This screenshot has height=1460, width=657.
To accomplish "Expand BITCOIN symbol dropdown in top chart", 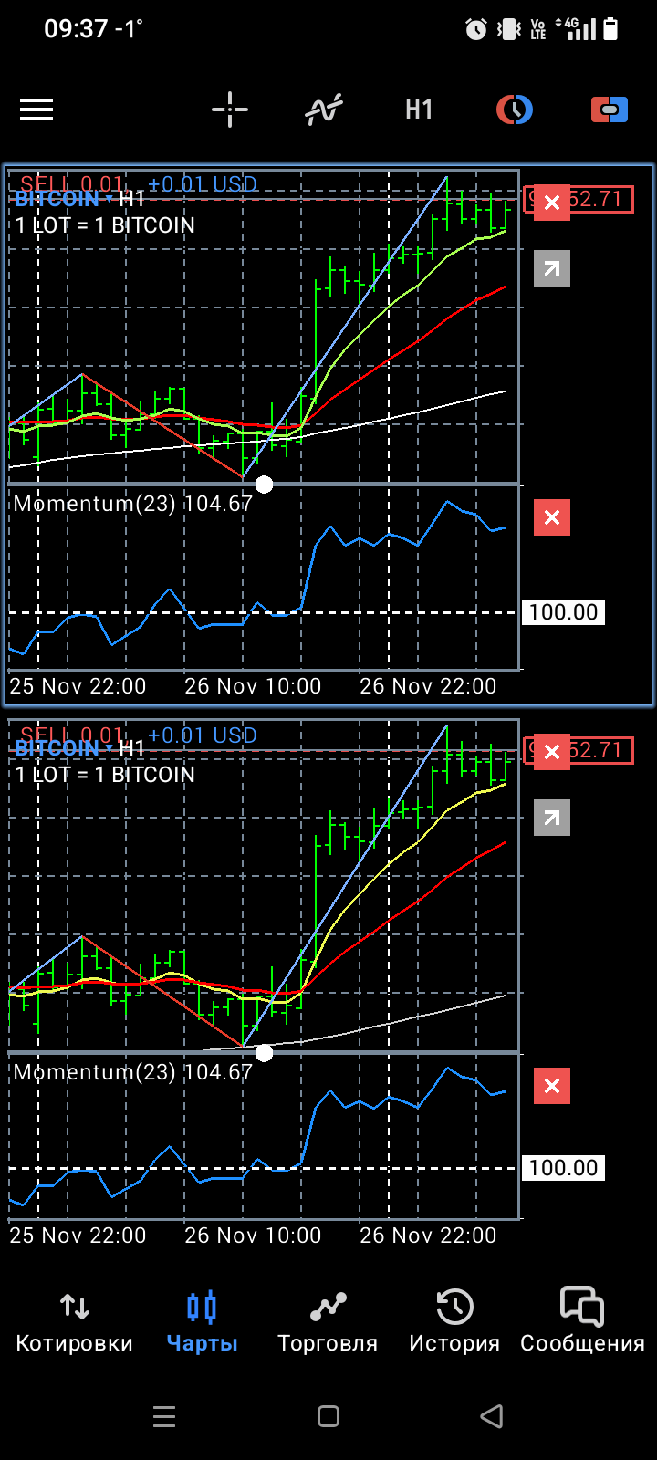I will tap(64, 199).
